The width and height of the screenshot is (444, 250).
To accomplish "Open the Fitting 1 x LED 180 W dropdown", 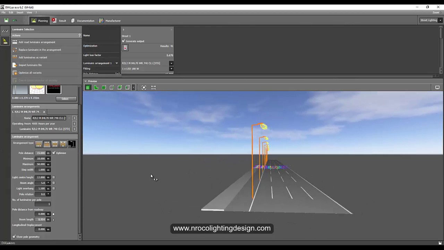I will pyautogui.click(x=171, y=69).
